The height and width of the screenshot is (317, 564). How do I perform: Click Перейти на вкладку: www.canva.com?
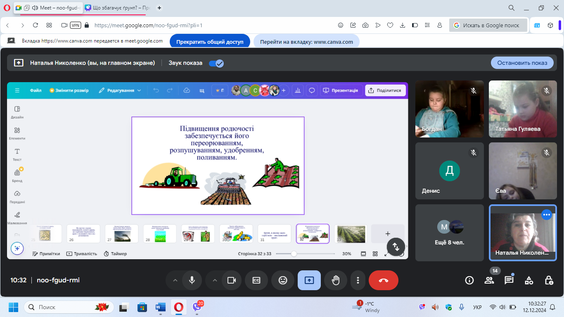[x=306, y=42]
